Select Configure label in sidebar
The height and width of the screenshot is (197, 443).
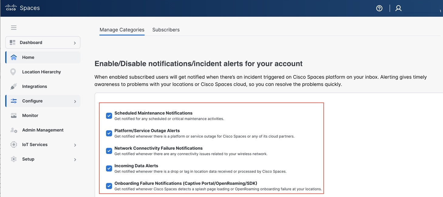[x=32, y=101]
